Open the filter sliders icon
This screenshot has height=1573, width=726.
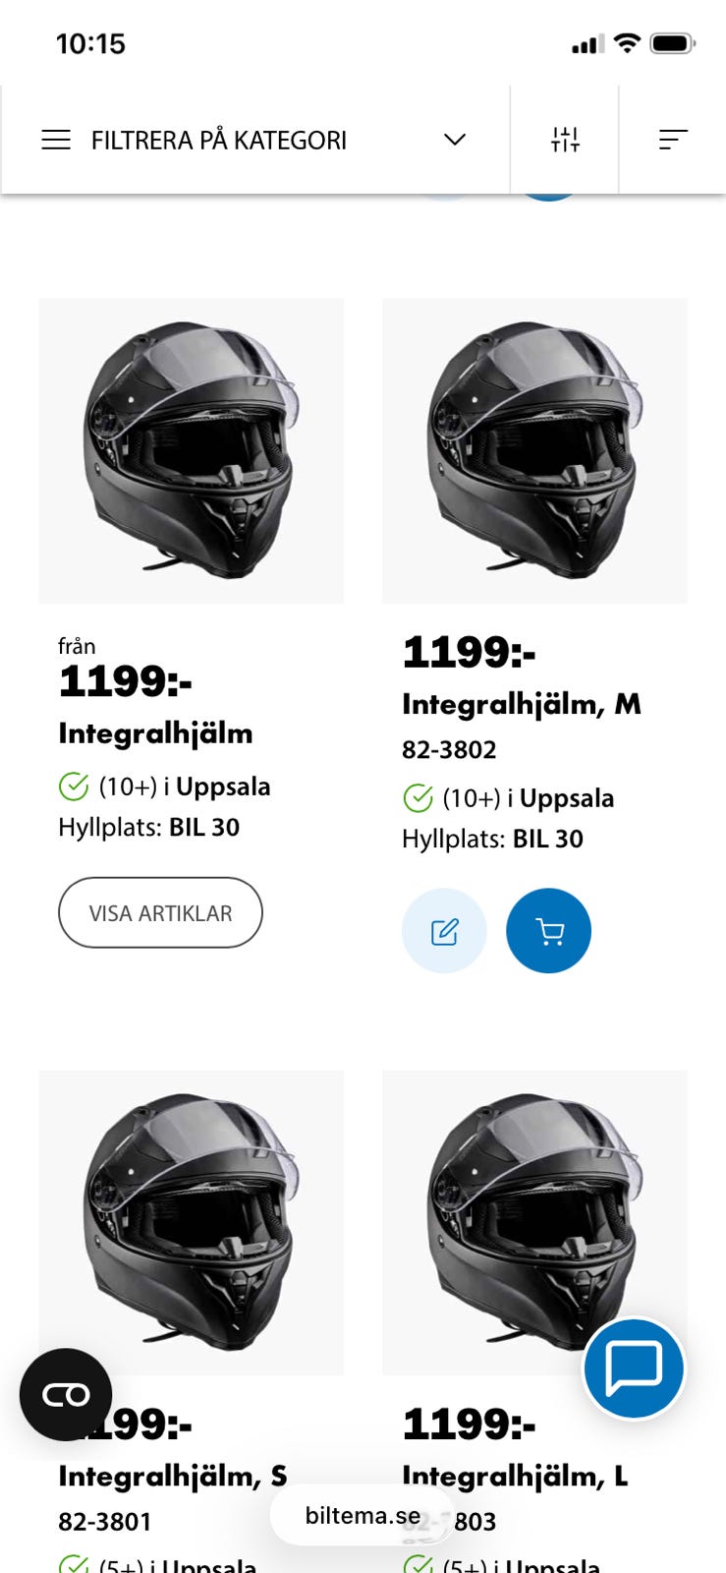click(565, 140)
